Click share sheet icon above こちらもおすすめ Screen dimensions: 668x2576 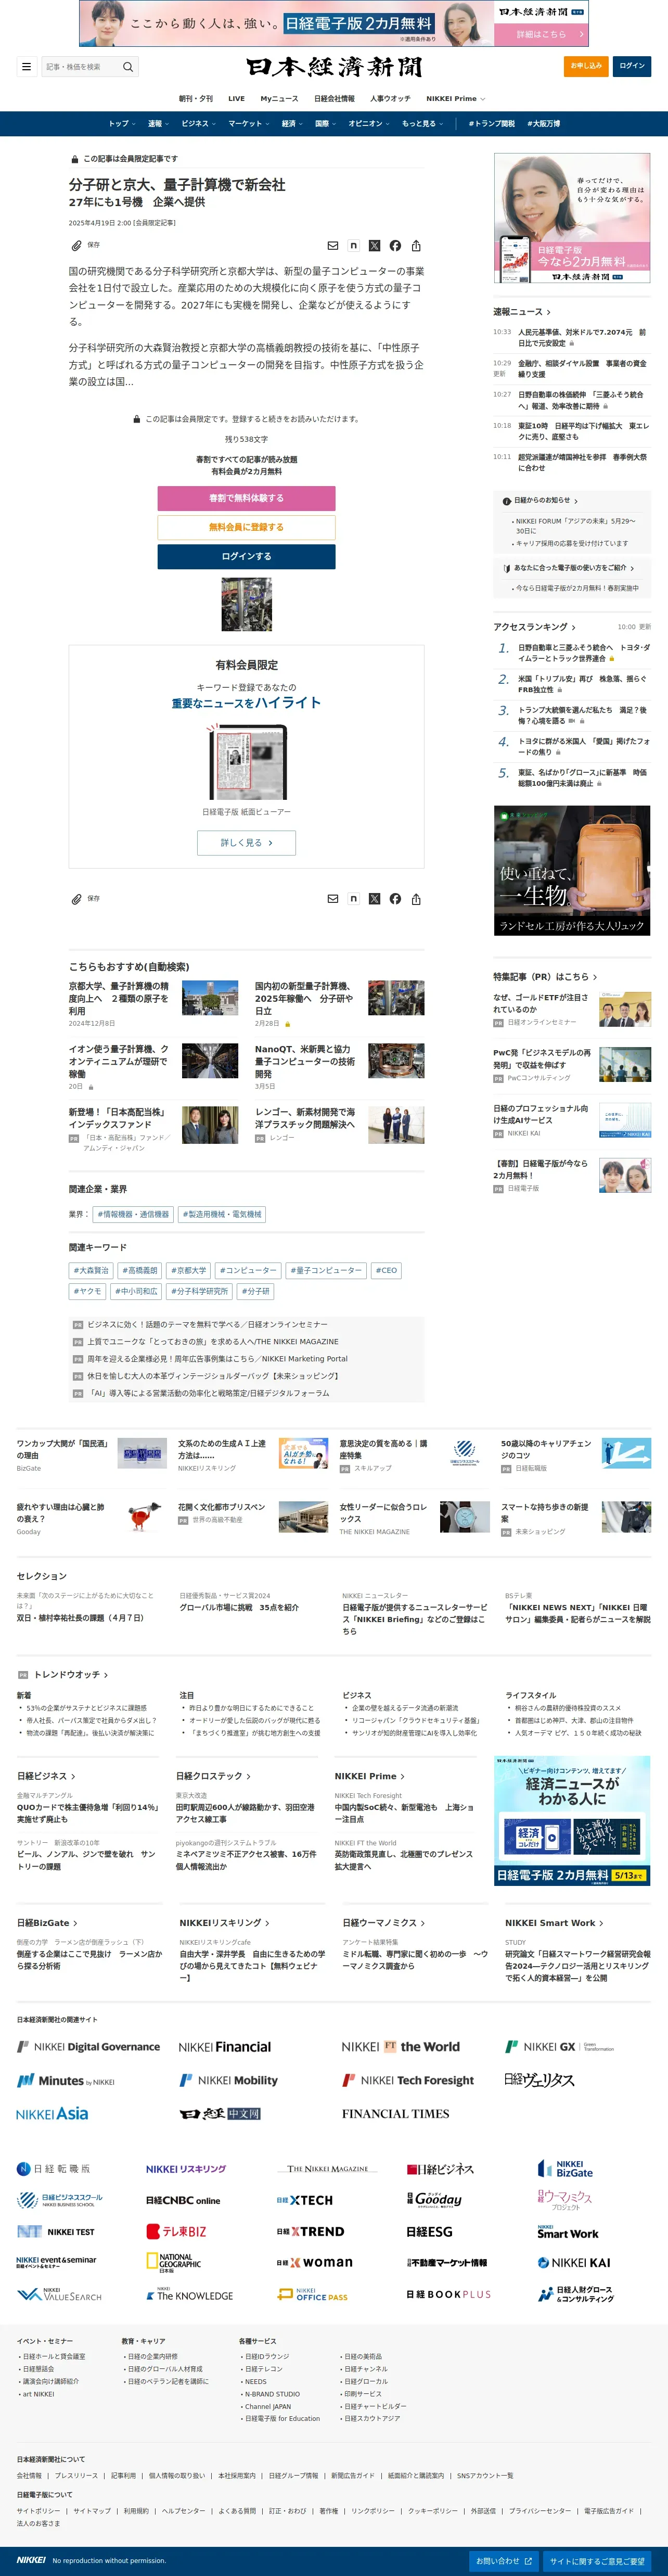click(x=416, y=899)
